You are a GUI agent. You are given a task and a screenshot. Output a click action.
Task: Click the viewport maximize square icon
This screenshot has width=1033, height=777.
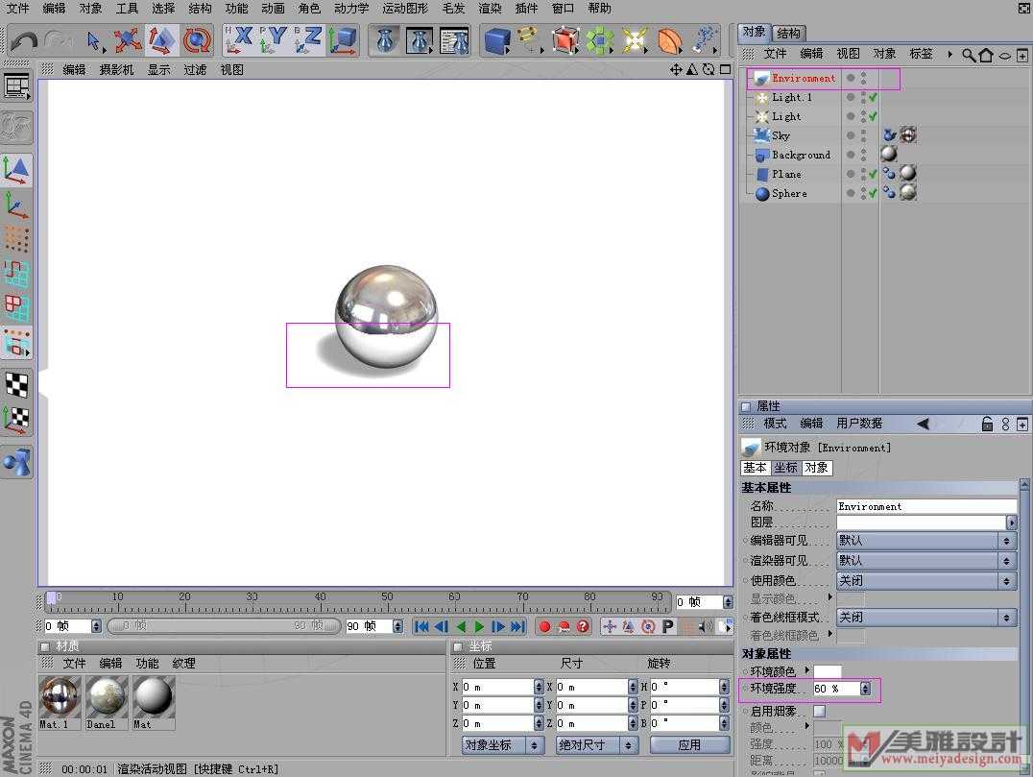pyautogui.click(x=726, y=69)
